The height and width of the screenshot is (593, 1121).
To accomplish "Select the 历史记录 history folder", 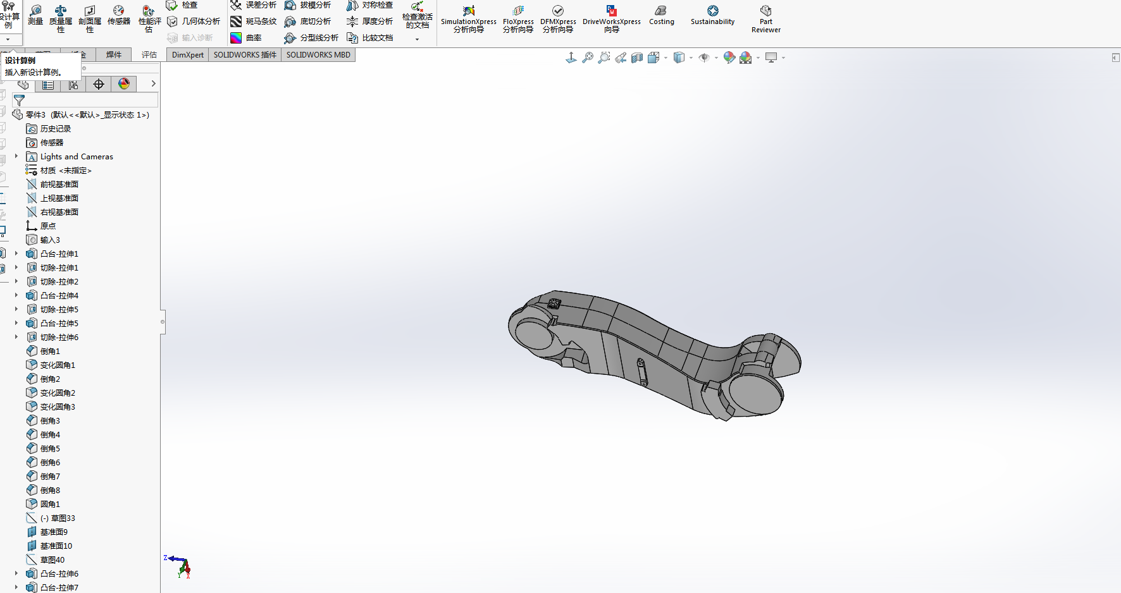I will (x=49, y=128).
